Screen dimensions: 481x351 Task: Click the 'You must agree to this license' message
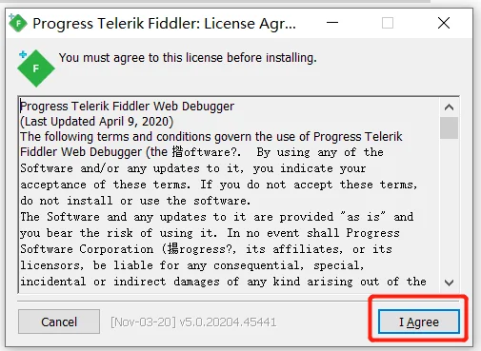click(188, 58)
